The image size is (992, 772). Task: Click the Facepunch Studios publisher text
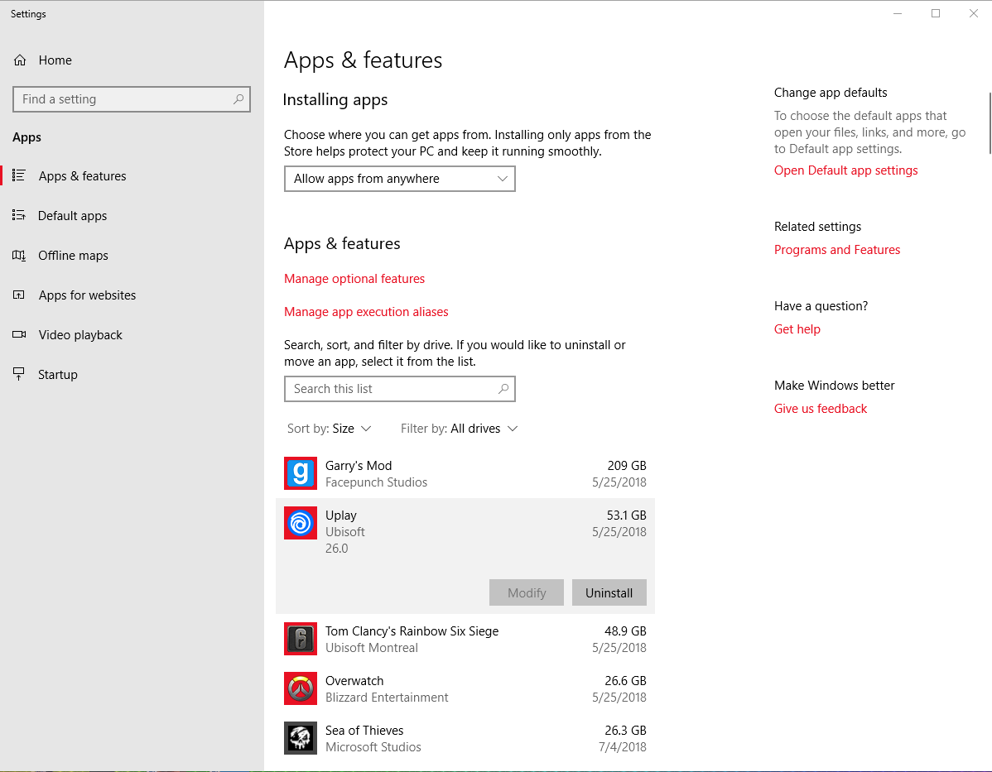click(x=377, y=482)
